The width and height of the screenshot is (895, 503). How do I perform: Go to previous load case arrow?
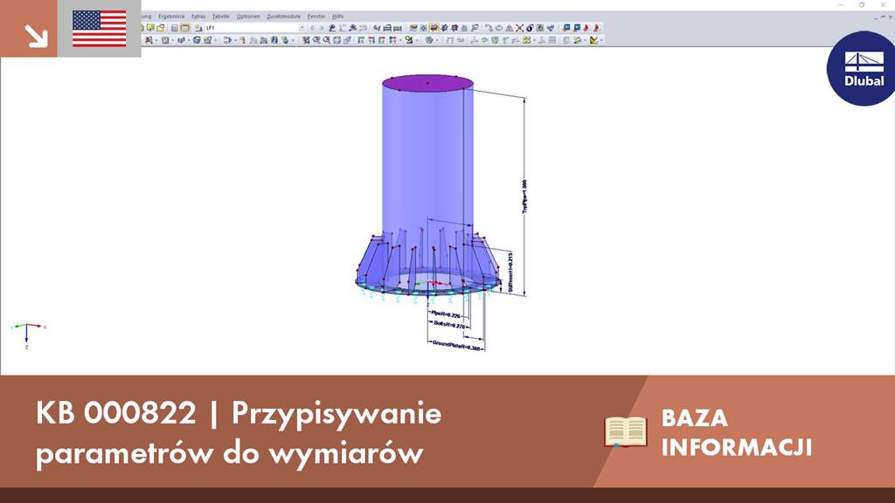pyautogui.click(x=312, y=27)
